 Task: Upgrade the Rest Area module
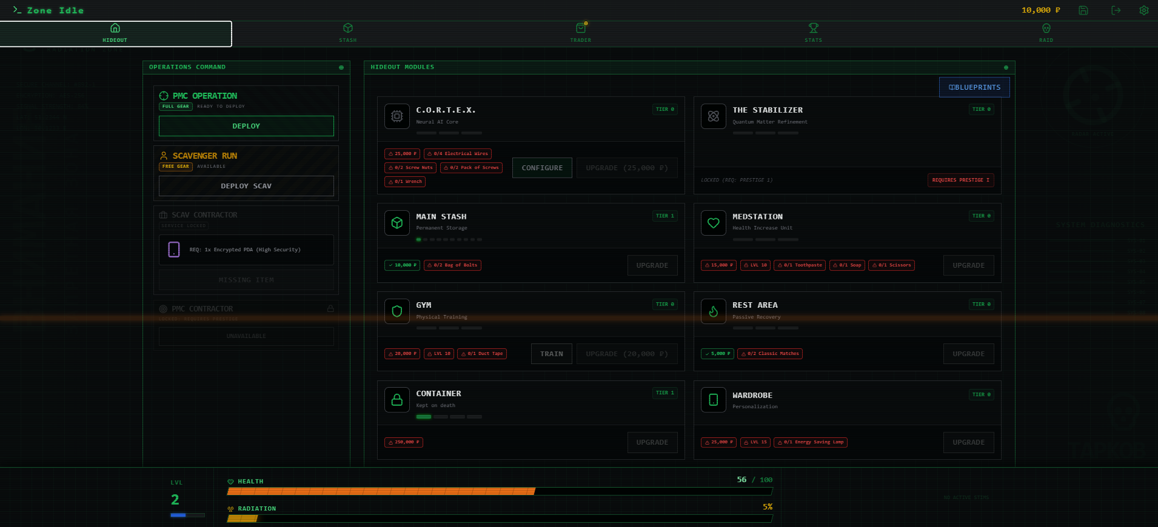pyautogui.click(x=969, y=354)
